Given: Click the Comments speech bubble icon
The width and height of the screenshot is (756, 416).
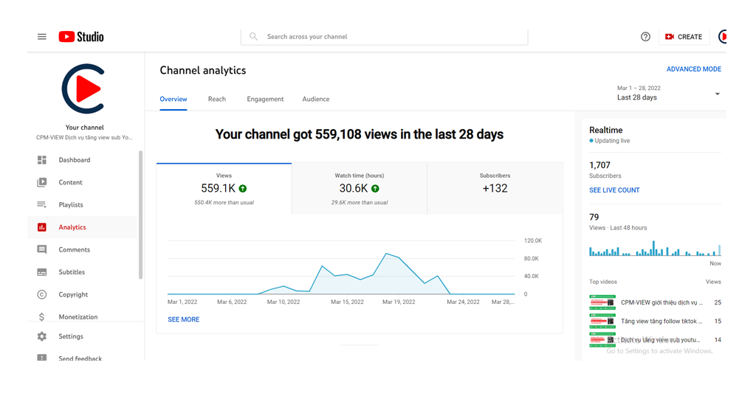Looking at the screenshot, I should (x=42, y=249).
